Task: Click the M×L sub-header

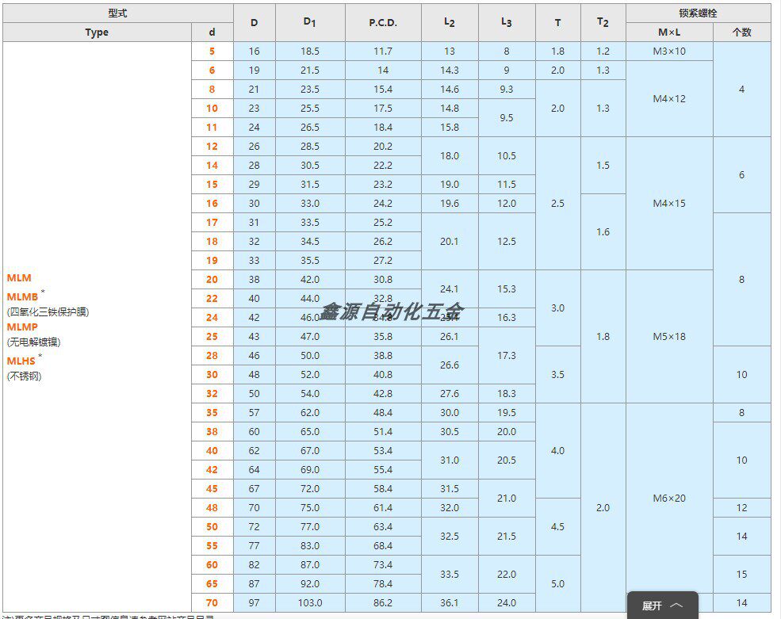Action: 669,32
